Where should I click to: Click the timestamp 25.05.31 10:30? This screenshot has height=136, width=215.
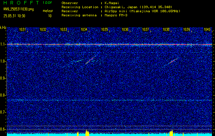14,16
